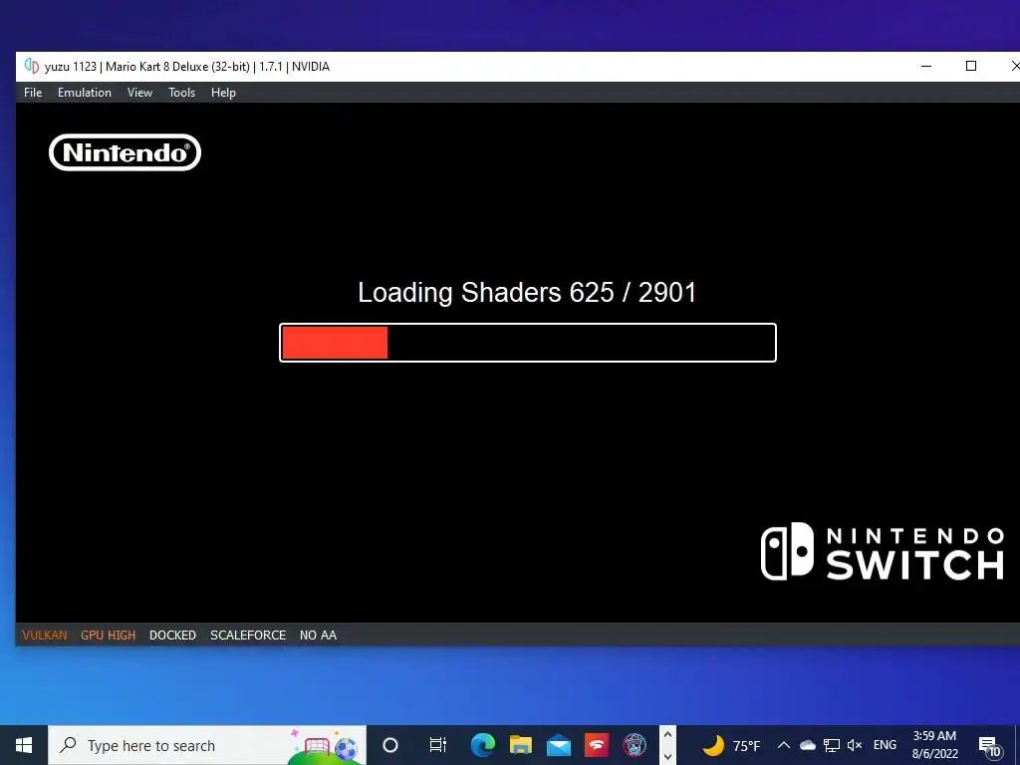The height and width of the screenshot is (765, 1020).
Task: Open the Windows Start menu
Action: pos(24,745)
